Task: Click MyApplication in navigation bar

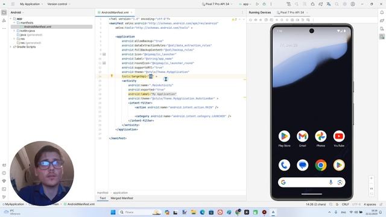Action: 13,204
